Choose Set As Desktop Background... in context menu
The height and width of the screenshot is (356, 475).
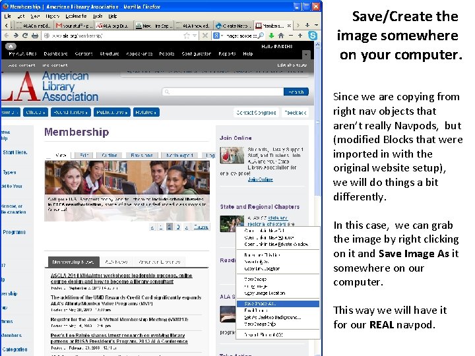278,317
